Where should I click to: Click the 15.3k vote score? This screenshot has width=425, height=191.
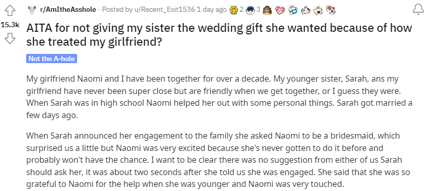point(10,25)
